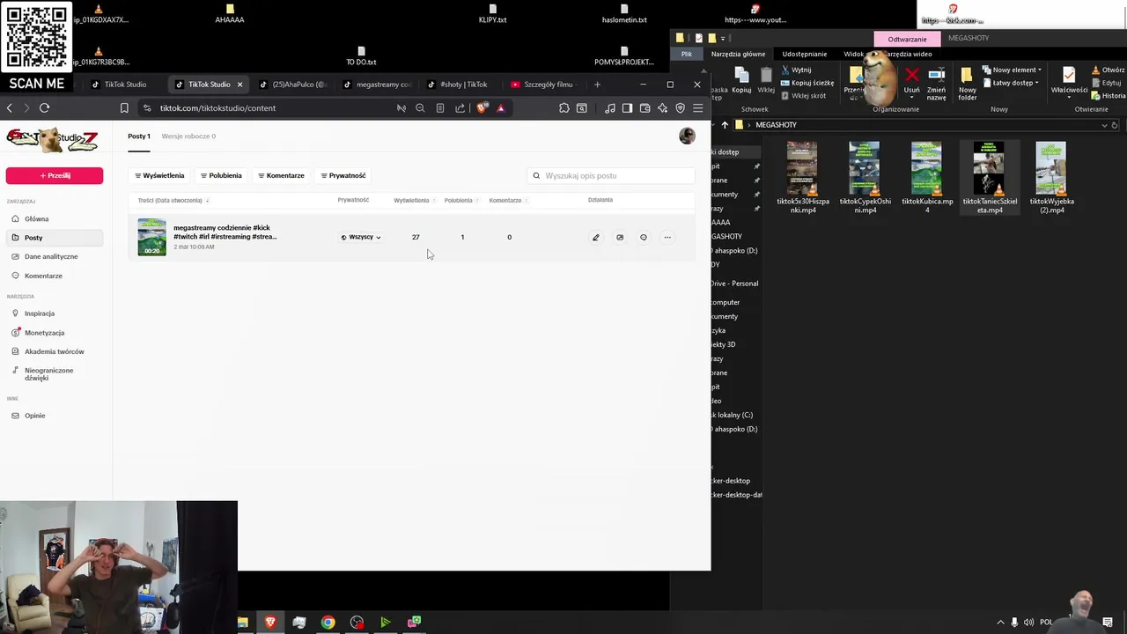The height and width of the screenshot is (634, 1127).
Task: Click the browser reload icon
Action: pyautogui.click(x=44, y=107)
